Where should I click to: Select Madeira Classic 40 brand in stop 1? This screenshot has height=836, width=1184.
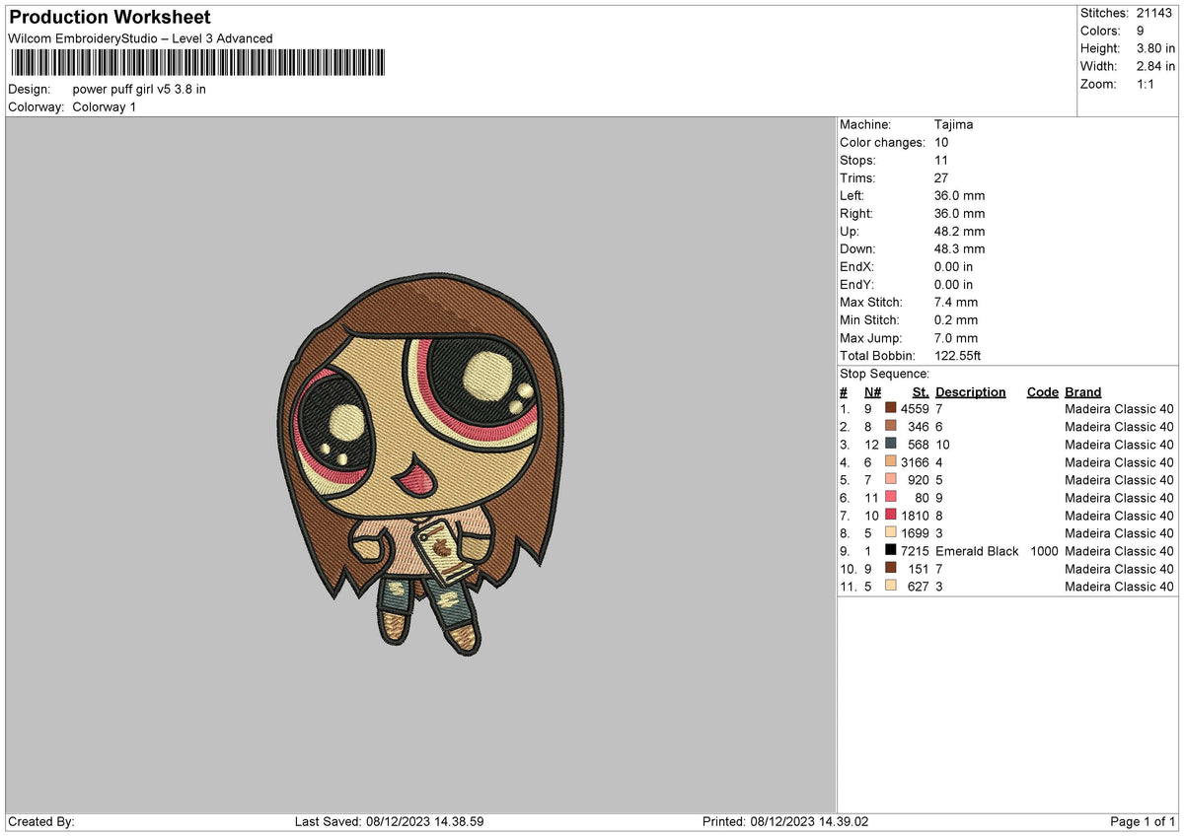(x=1119, y=408)
